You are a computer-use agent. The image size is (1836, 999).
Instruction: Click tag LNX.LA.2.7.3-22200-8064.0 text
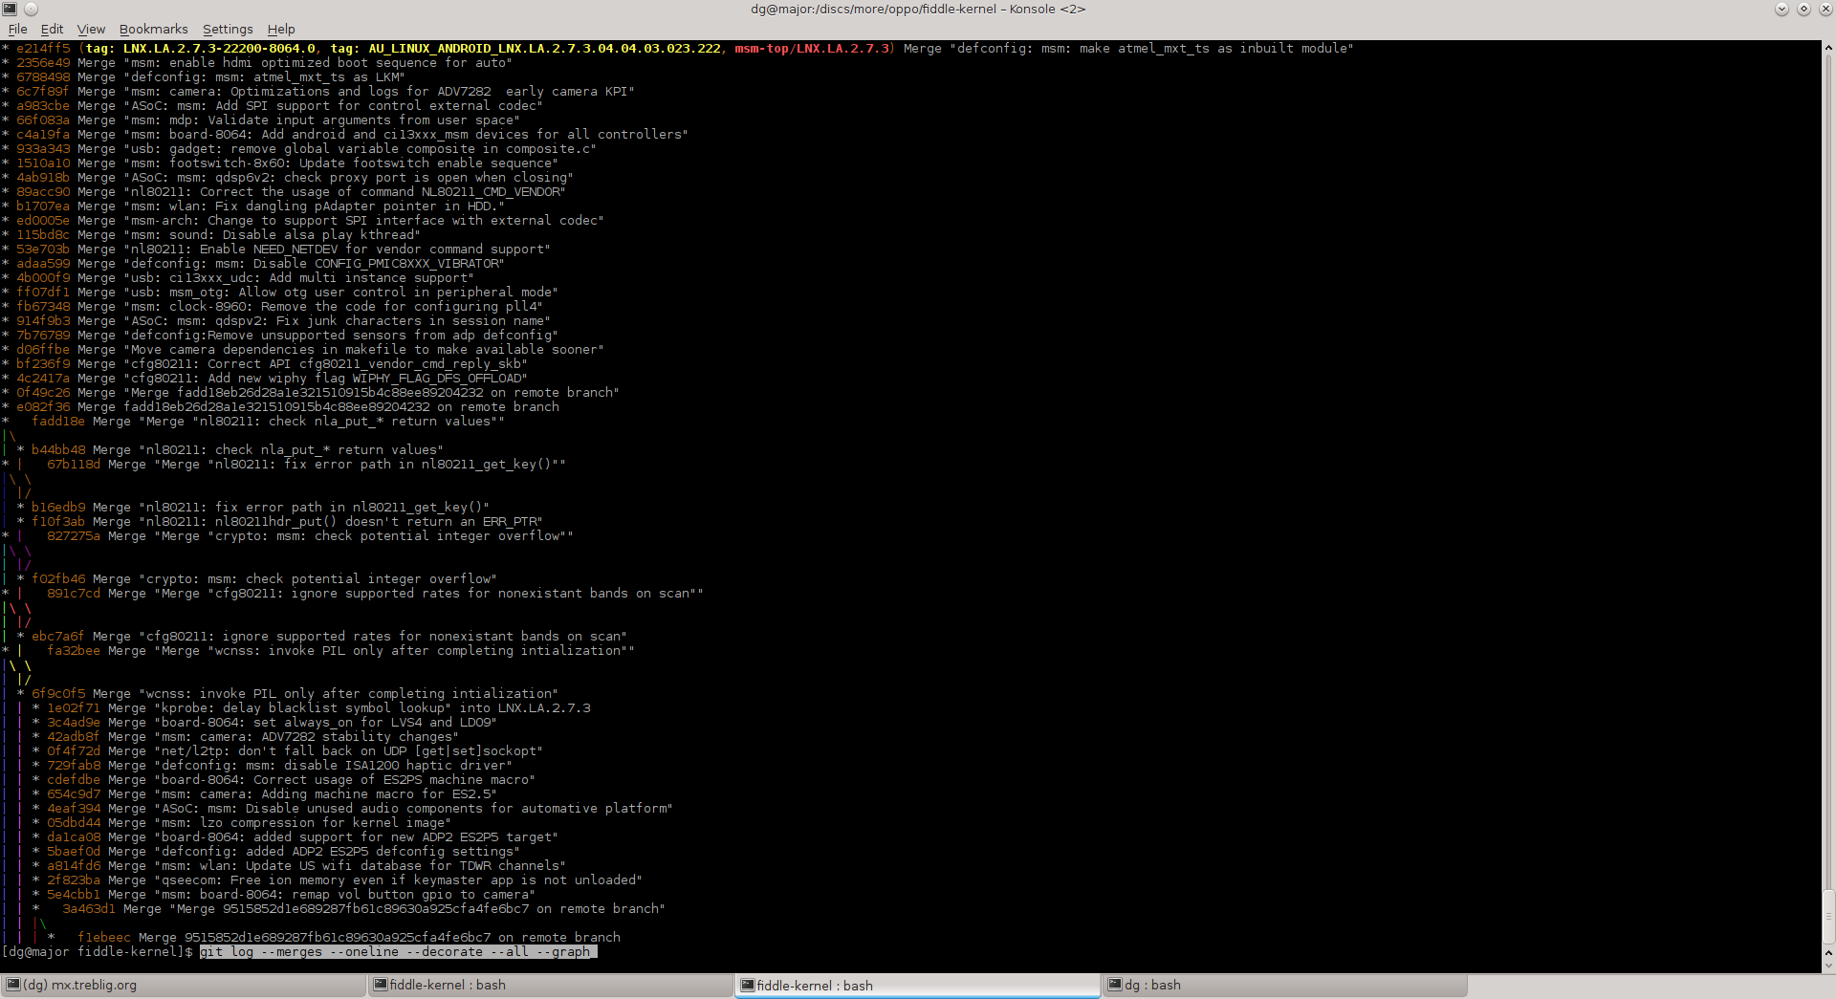coord(219,48)
